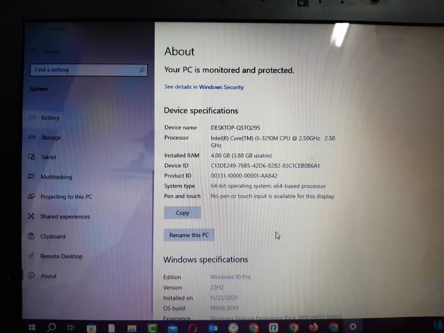Open the Clipboard settings page
The width and height of the screenshot is (444, 333).
click(53, 236)
